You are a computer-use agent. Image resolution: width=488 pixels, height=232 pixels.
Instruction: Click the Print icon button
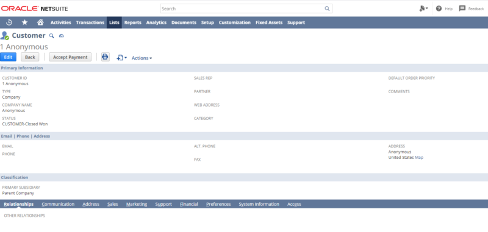[x=105, y=57]
